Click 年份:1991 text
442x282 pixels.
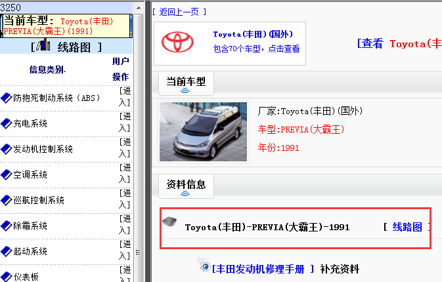click(x=278, y=148)
